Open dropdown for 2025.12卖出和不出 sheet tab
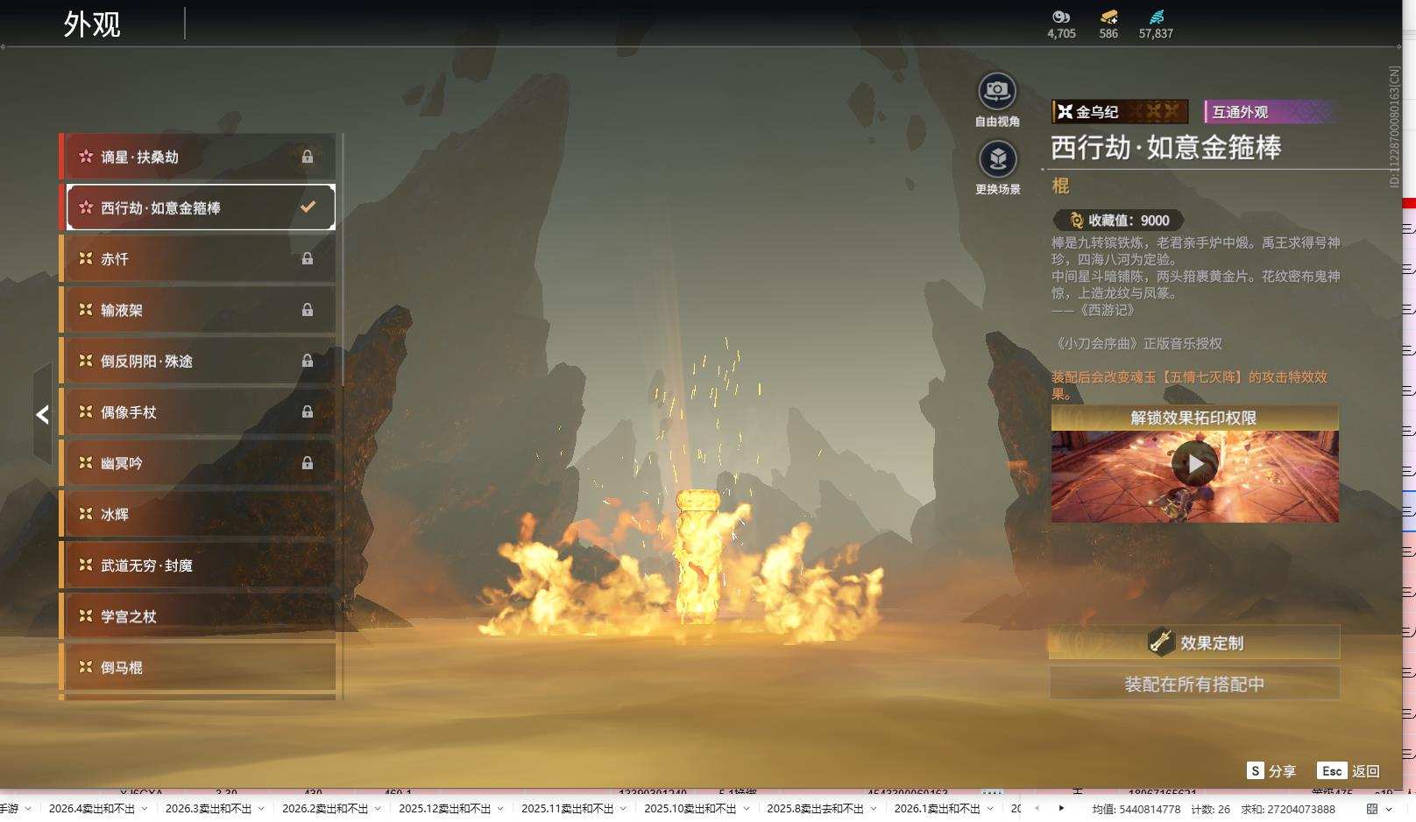1416x822 pixels. [x=500, y=809]
